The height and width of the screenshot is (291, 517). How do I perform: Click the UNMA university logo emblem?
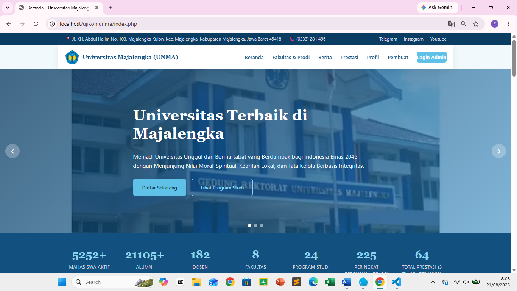click(x=72, y=57)
